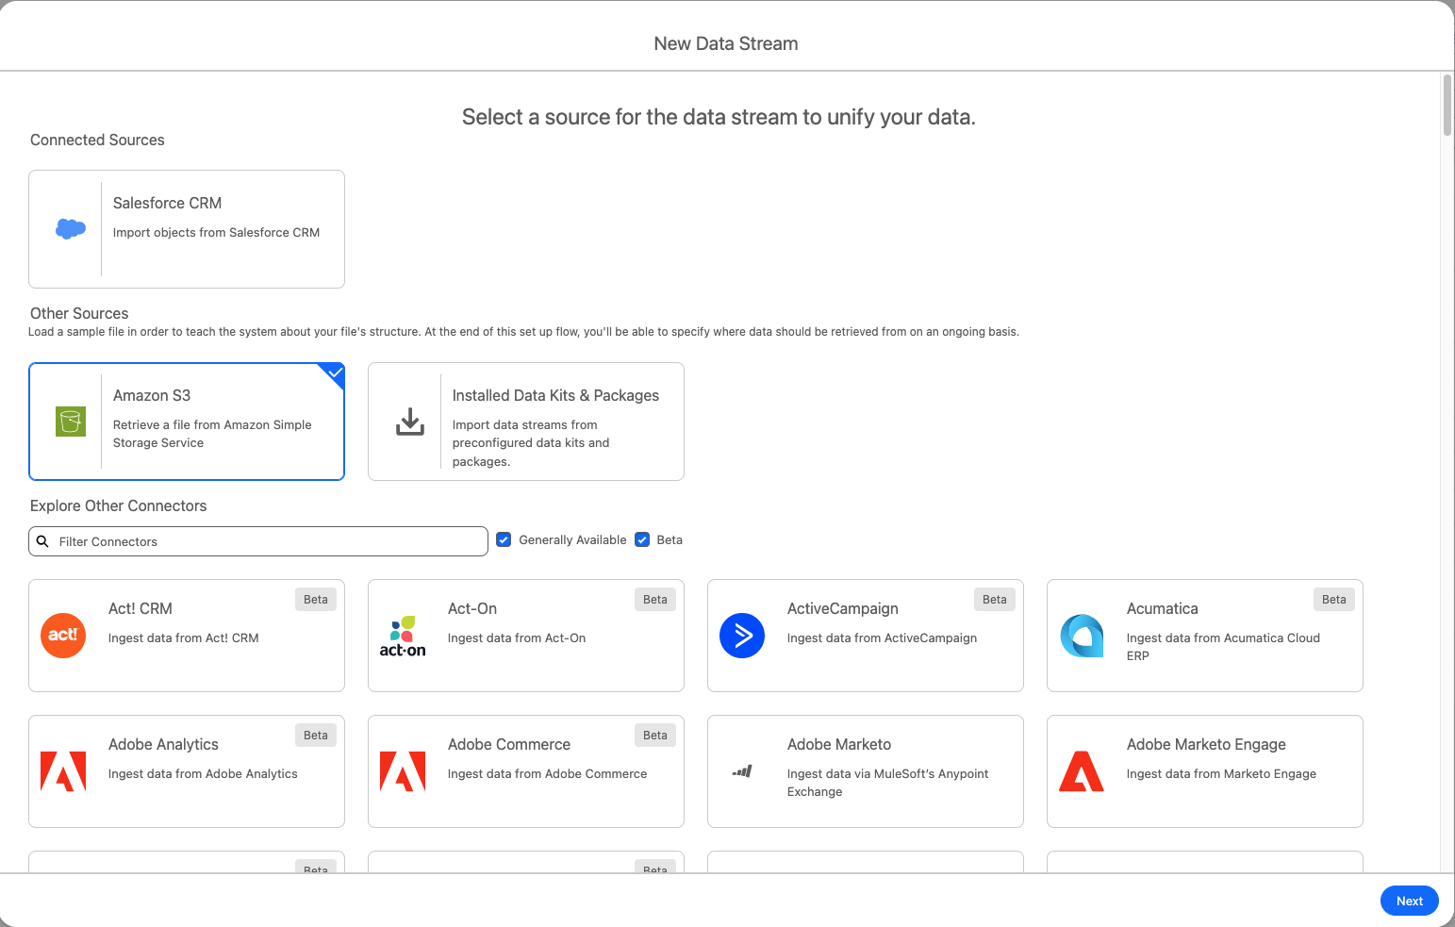Click the download icon on Installed Data Kits
This screenshot has width=1455, height=927.
[409, 422]
